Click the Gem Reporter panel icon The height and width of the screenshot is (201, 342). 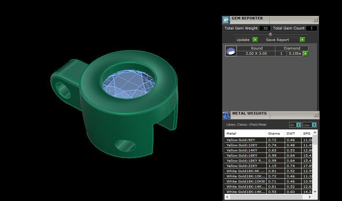click(226, 20)
